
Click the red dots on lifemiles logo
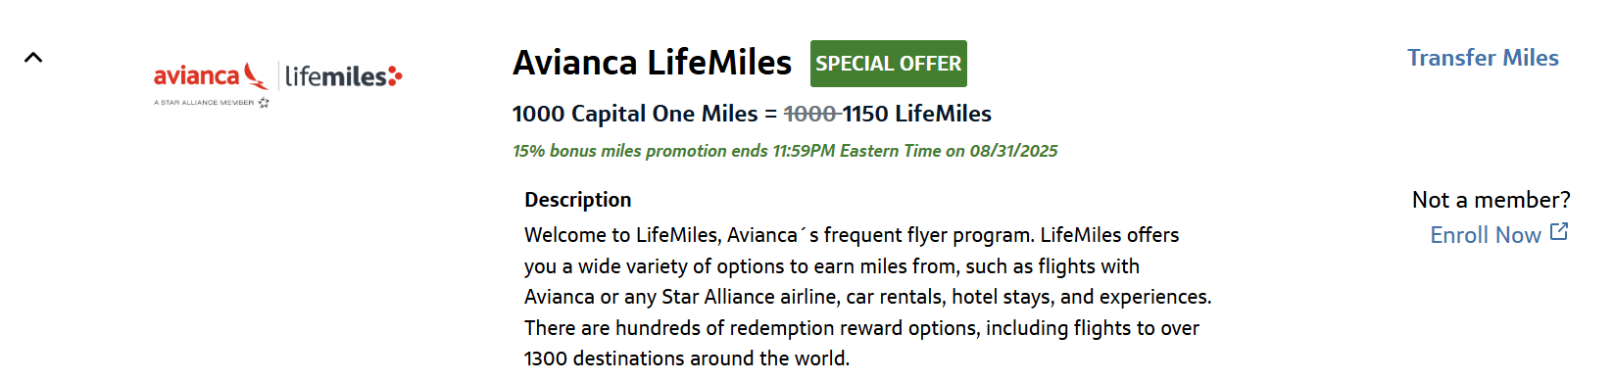point(396,75)
